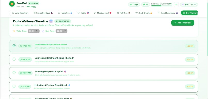Click the PawPal cat logo icon
208x99 pixels.
click(12, 4)
